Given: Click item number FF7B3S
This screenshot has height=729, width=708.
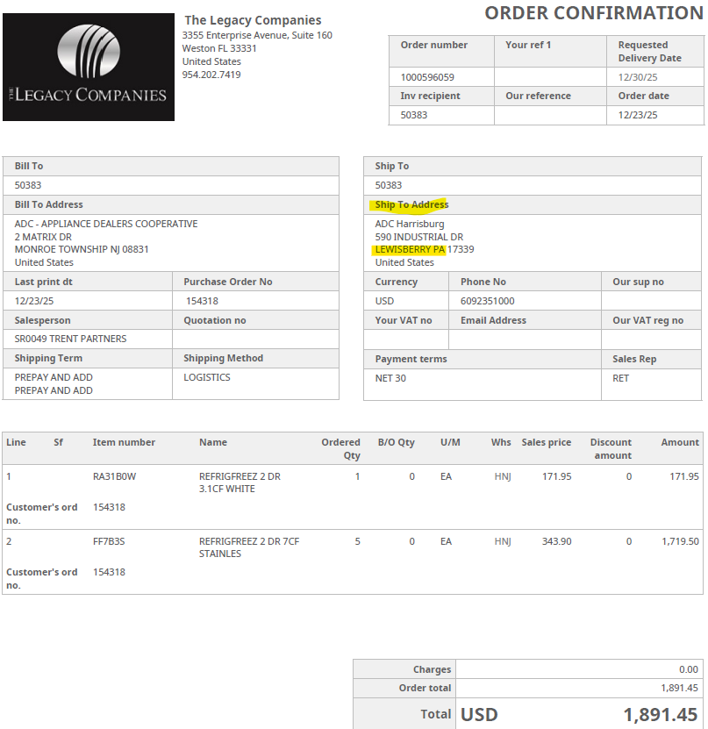Looking at the screenshot, I should (x=109, y=541).
